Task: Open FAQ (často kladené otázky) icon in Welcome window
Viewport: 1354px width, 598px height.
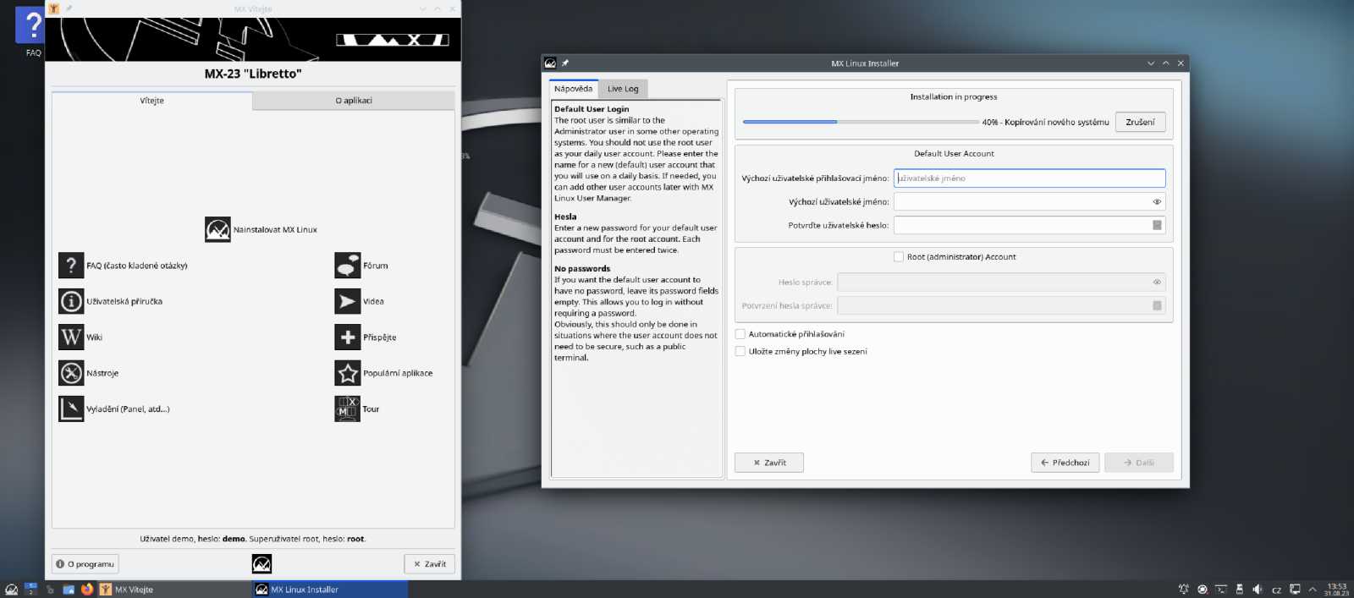Action: [71, 266]
